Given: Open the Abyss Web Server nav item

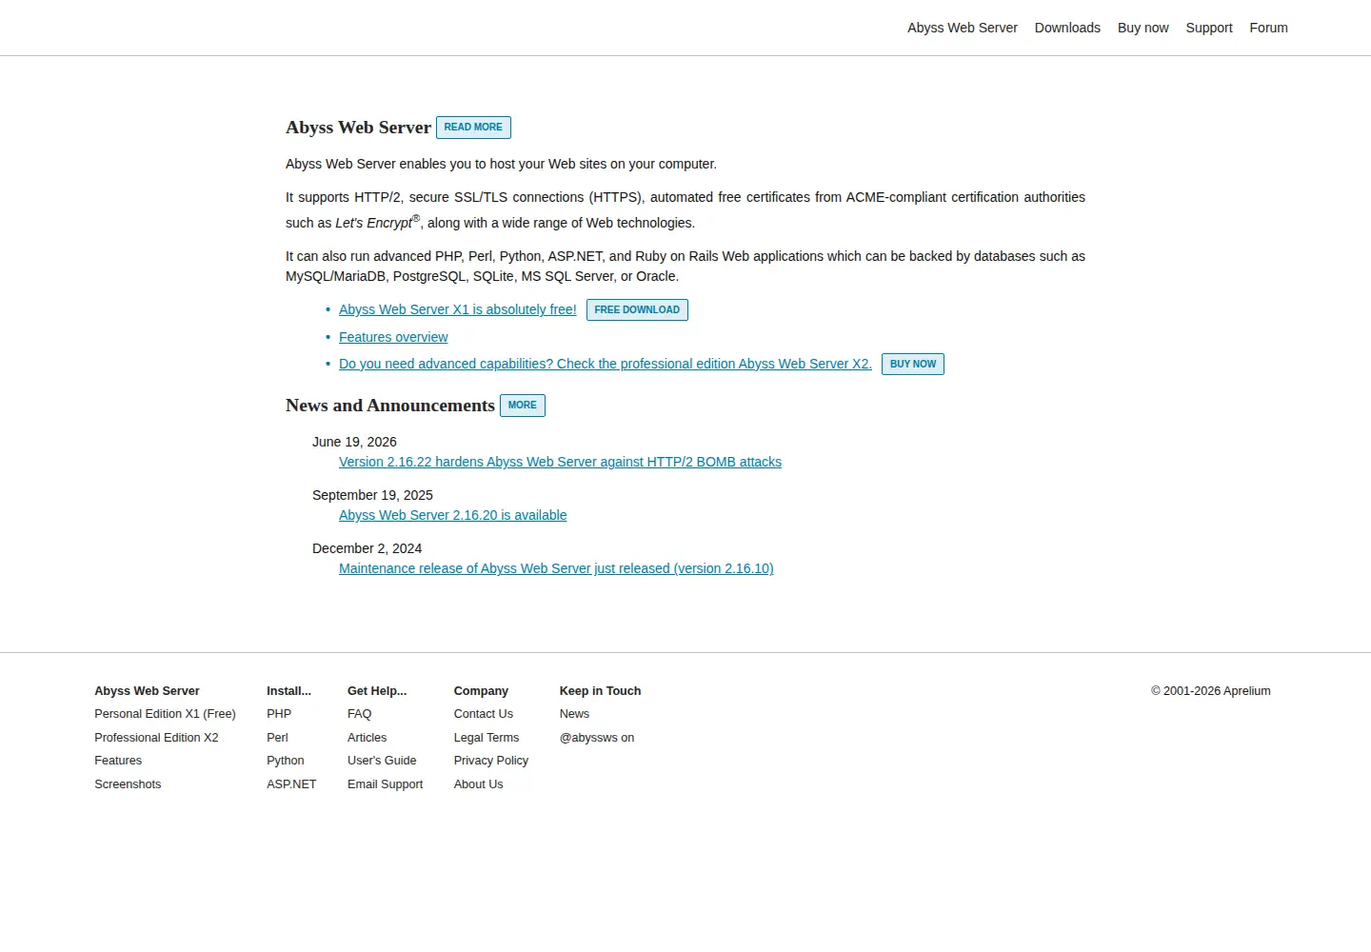Looking at the screenshot, I should 962,28.
